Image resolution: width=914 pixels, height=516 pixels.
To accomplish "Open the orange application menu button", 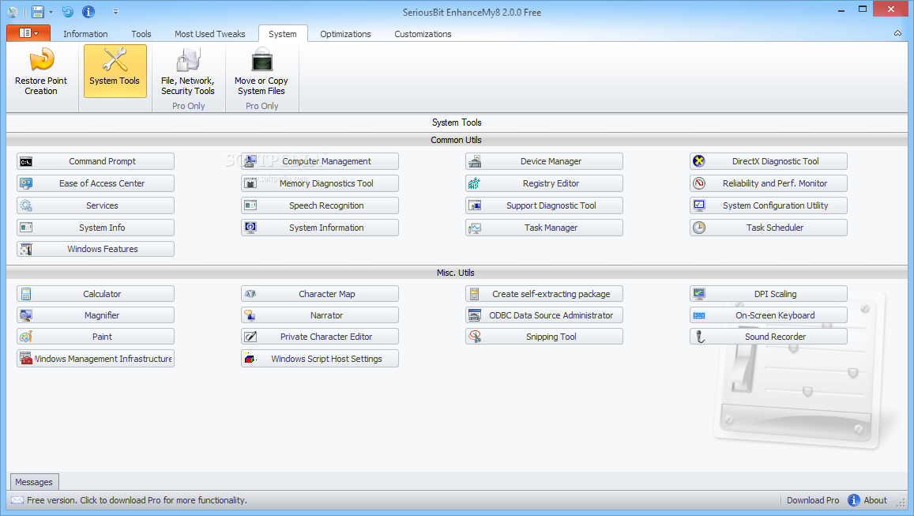I will [28, 33].
